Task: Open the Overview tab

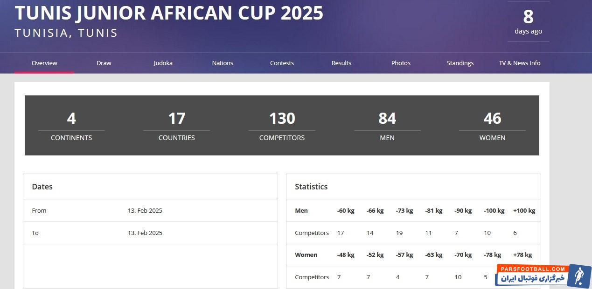Action: (44, 63)
